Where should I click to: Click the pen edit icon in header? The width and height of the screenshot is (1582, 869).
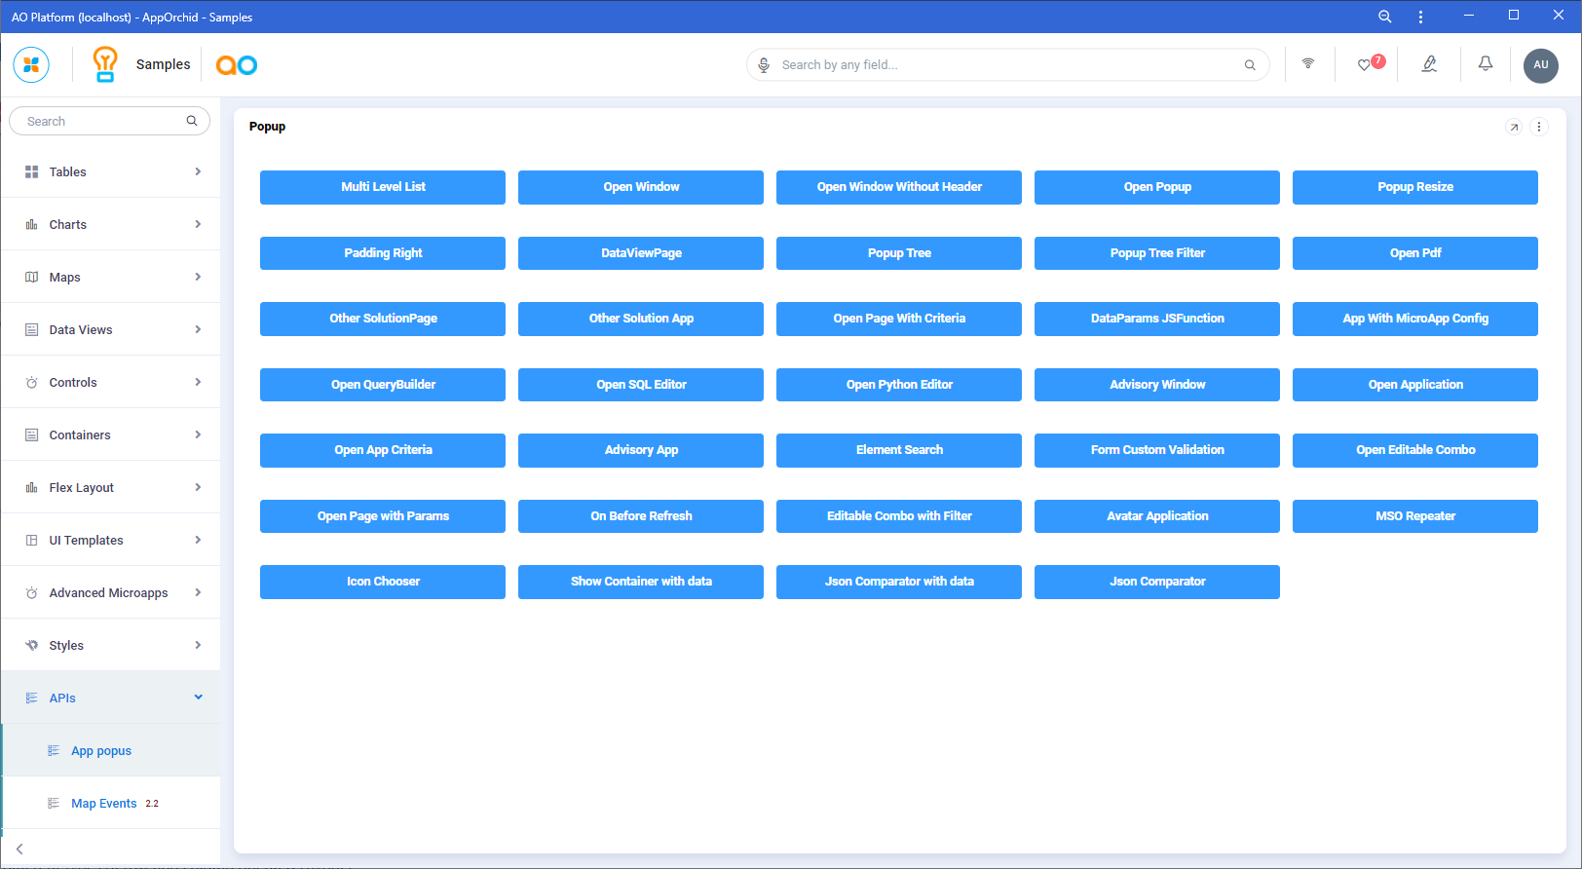[1429, 64]
